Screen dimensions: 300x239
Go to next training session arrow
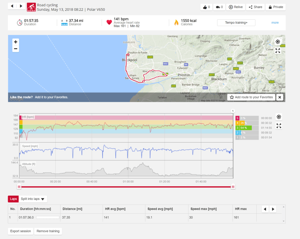(21, 6)
